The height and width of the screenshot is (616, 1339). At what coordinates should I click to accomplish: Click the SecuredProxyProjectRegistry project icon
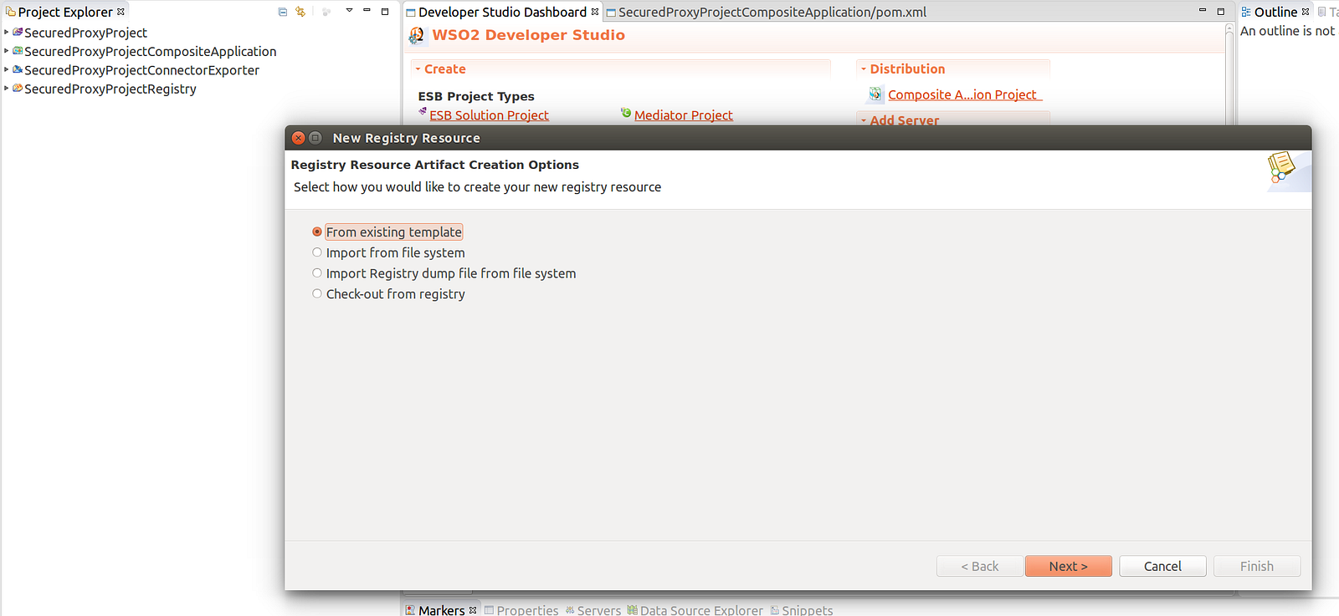coord(18,89)
